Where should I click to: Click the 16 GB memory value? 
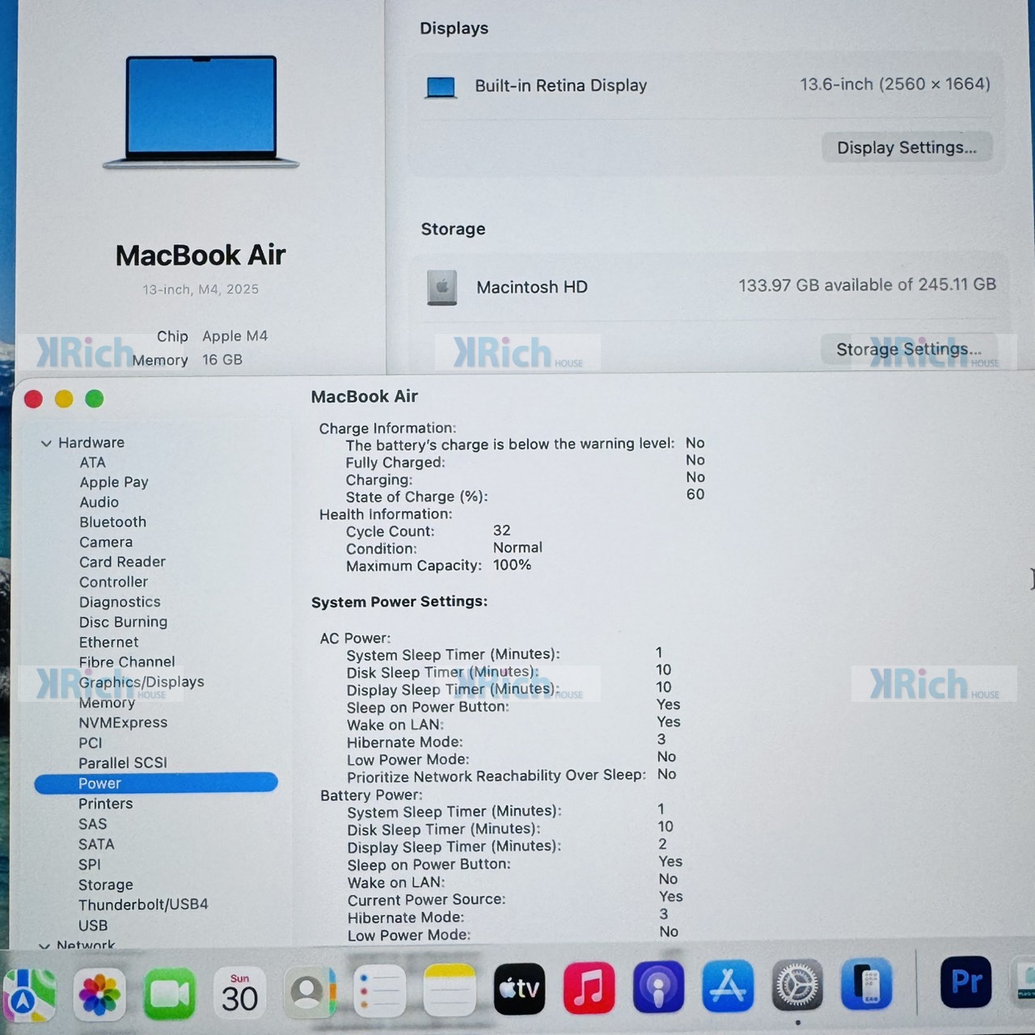(222, 360)
